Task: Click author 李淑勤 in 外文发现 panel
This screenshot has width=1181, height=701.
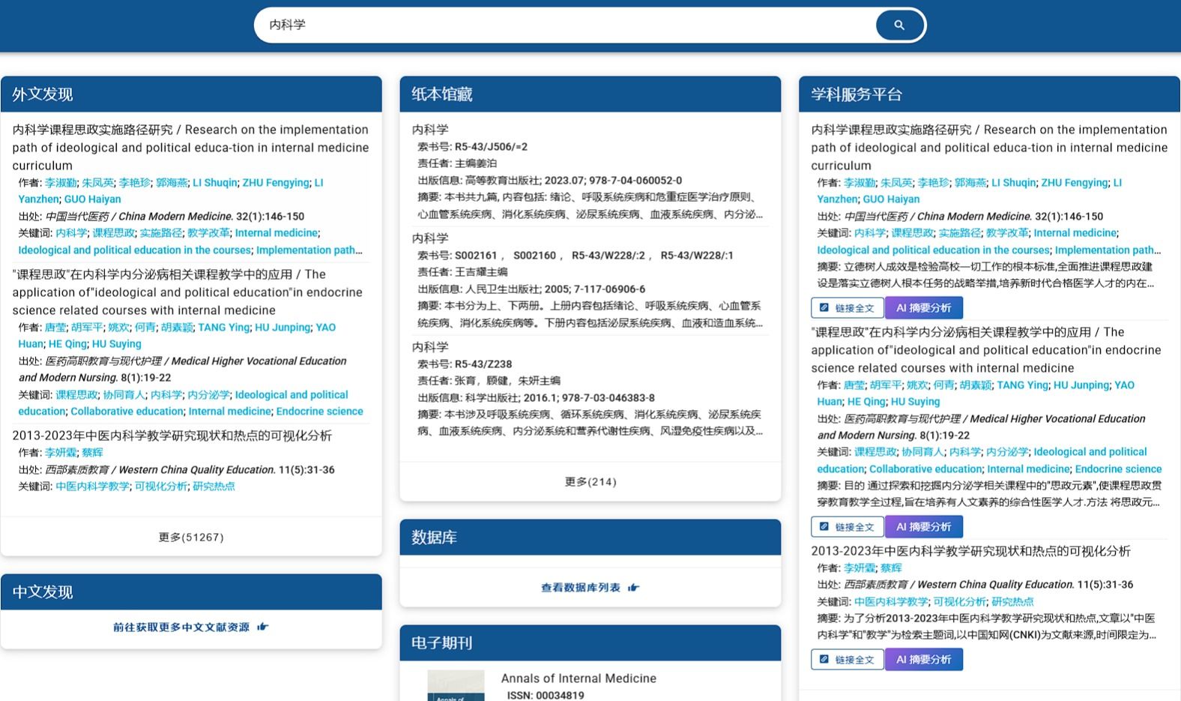Action: (x=61, y=183)
